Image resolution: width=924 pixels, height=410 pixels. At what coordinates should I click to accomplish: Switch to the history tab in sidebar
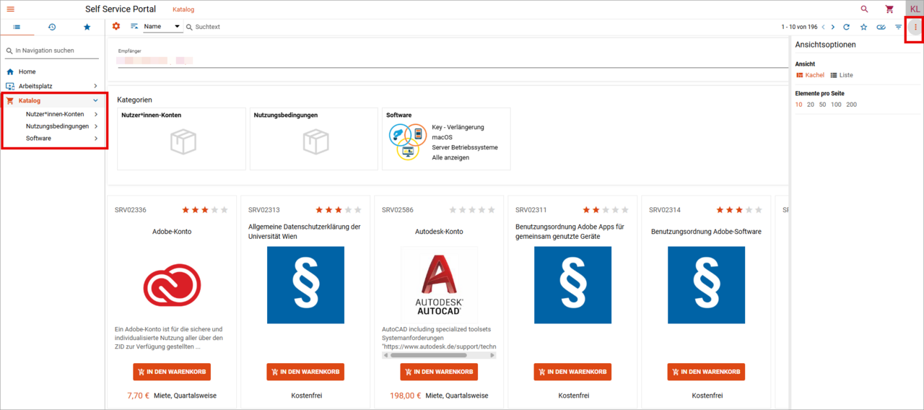(52, 27)
